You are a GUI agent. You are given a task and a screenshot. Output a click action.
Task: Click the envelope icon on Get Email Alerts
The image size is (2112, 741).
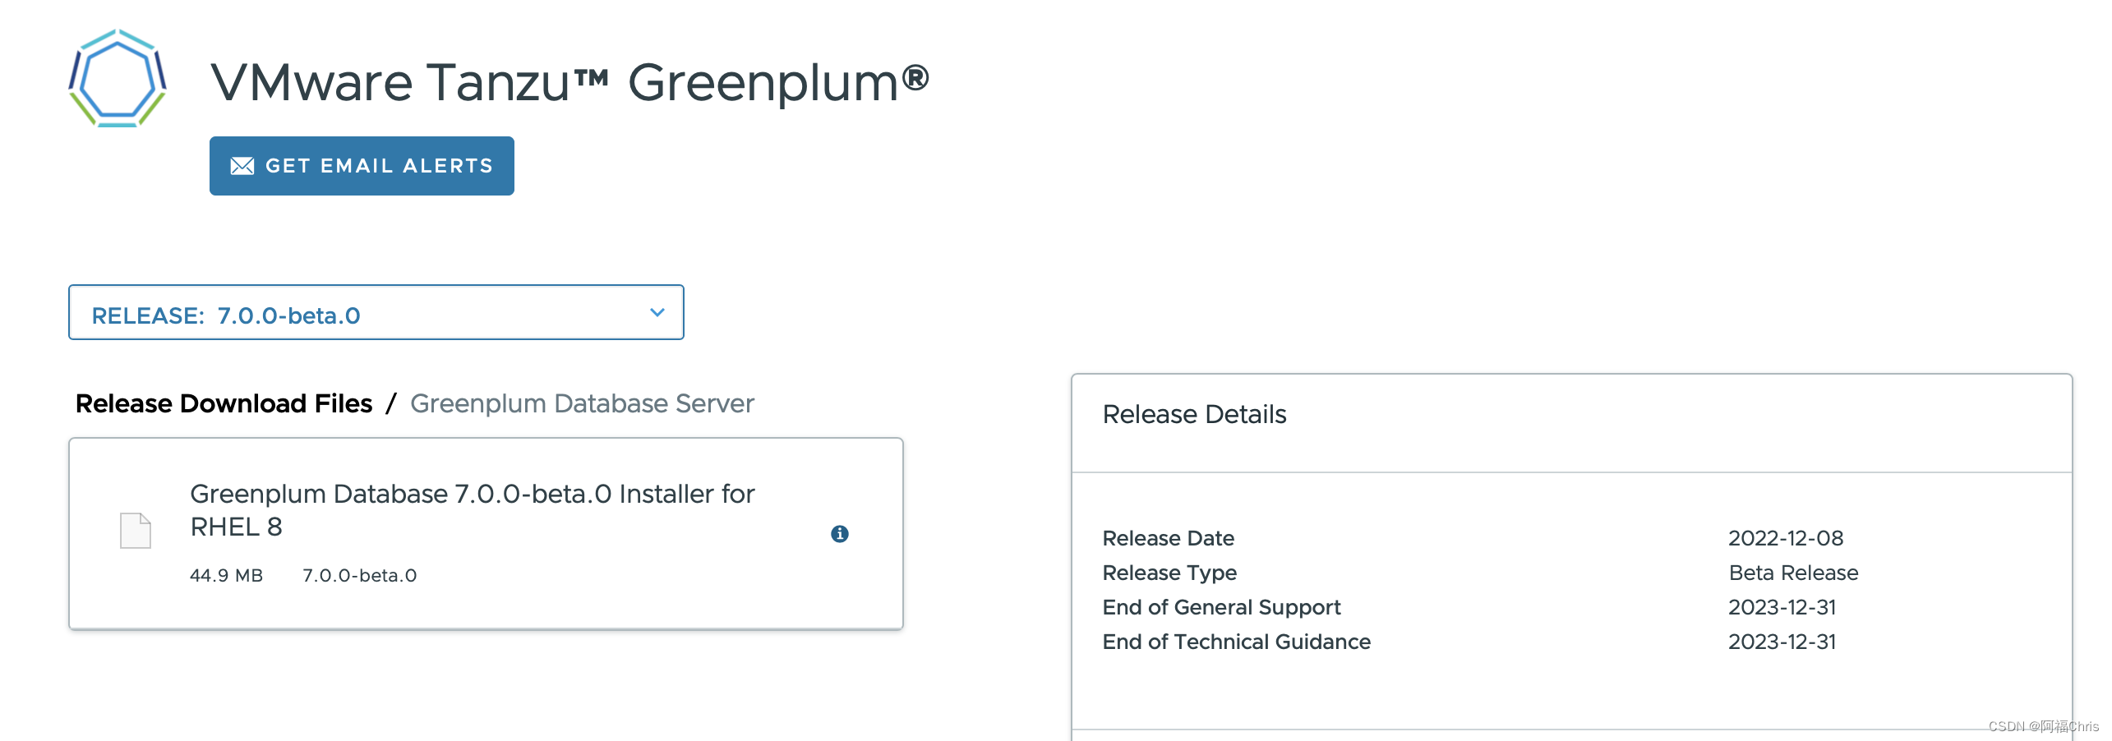point(242,165)
